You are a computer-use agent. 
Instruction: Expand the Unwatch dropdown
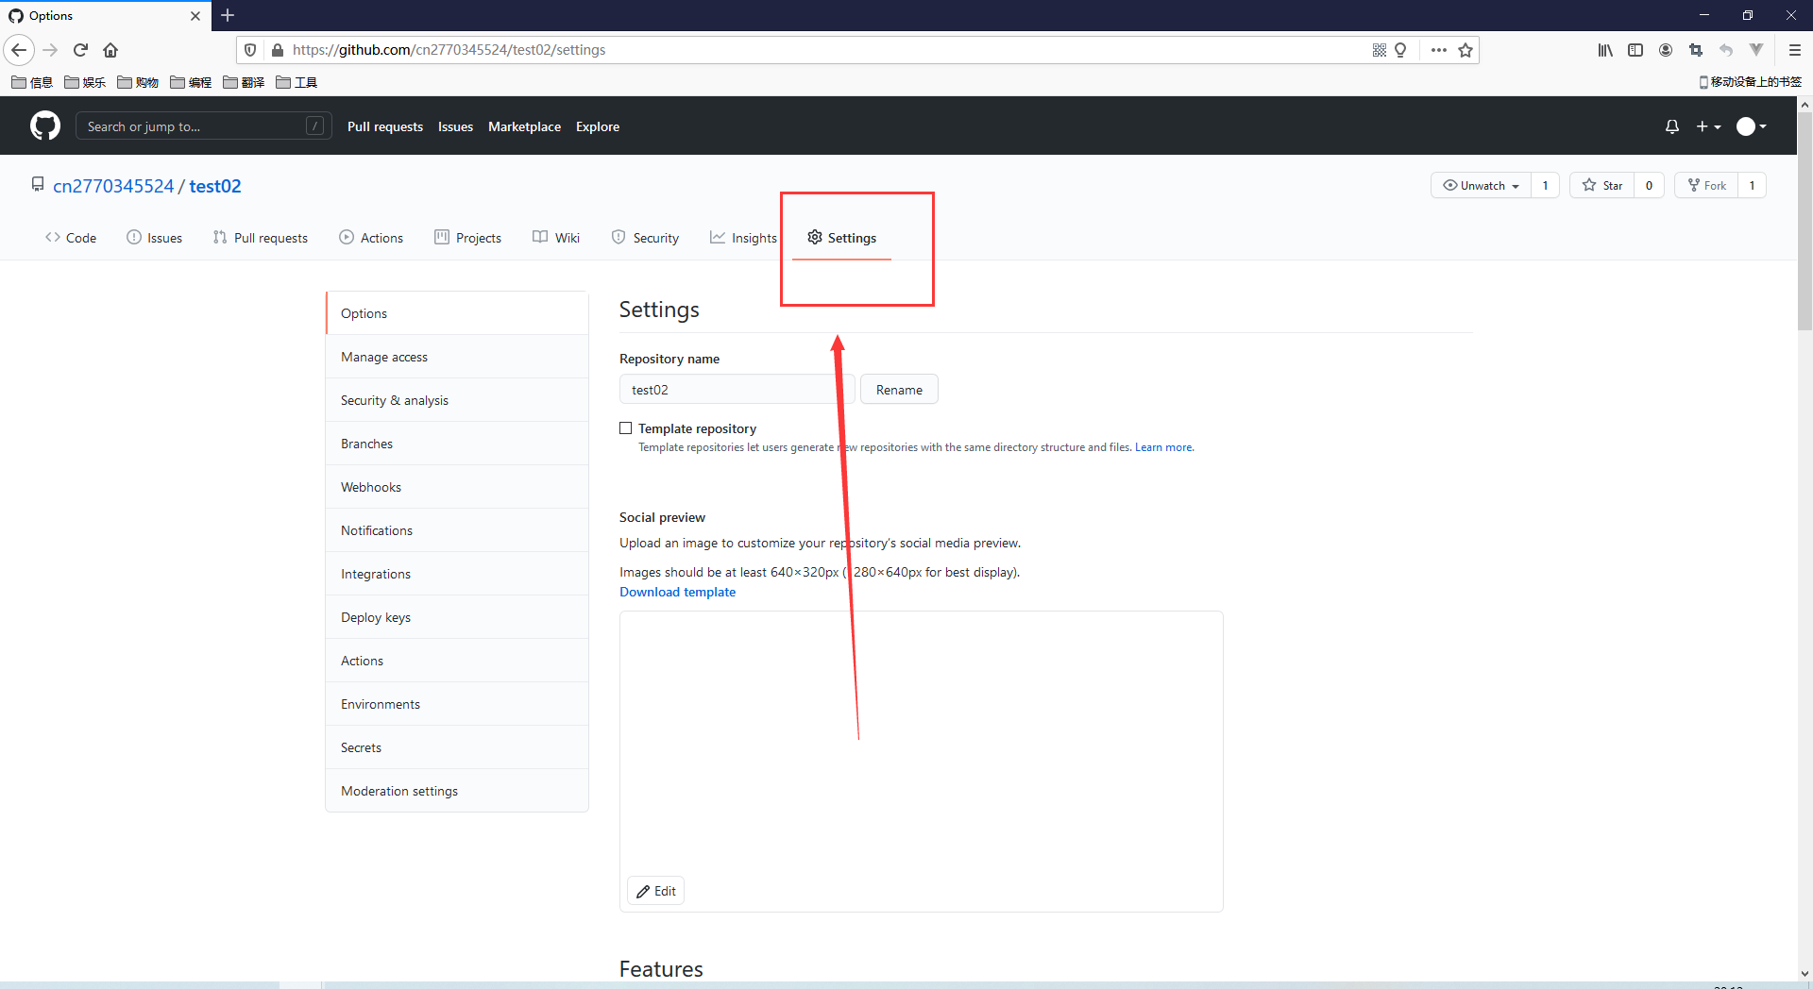(x=1481, y=185)
